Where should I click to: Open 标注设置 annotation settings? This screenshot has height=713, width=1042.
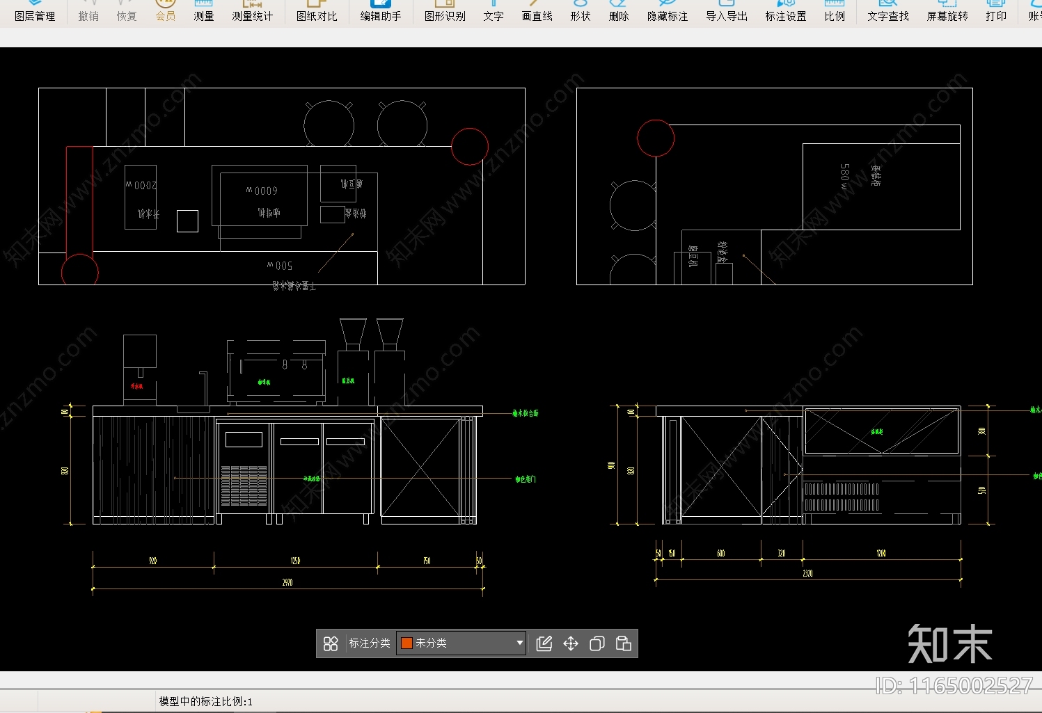[x=786, y=12]
